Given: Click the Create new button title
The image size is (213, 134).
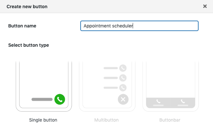Looking at the screenshot, I should tap(27, 6).
